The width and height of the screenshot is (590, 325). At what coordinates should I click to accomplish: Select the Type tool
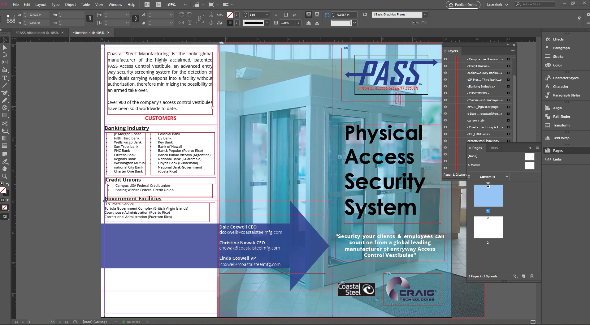pyautogui.click(x=5, y=78)
